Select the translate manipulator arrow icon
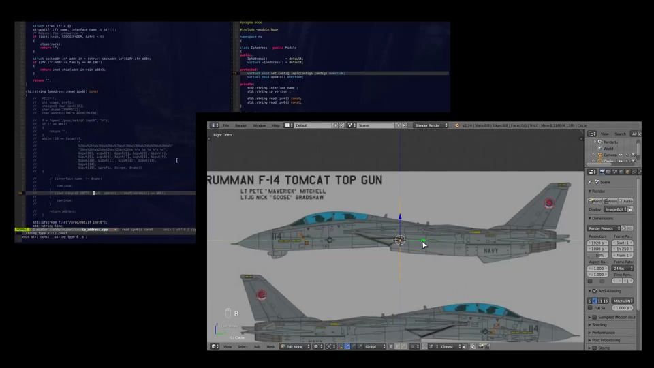Image resolution: width=654 pixels, height=368 pixels. pos(347,346)
